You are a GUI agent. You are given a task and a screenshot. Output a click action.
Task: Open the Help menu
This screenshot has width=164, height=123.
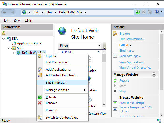(29, 20)
